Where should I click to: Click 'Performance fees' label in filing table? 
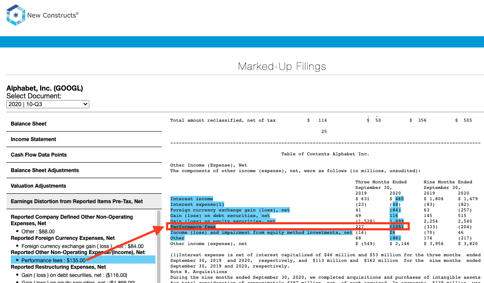click(193, 227)
